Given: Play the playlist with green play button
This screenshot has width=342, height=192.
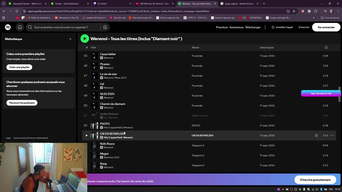Looking at the screenshot, I should coord(85,39).
